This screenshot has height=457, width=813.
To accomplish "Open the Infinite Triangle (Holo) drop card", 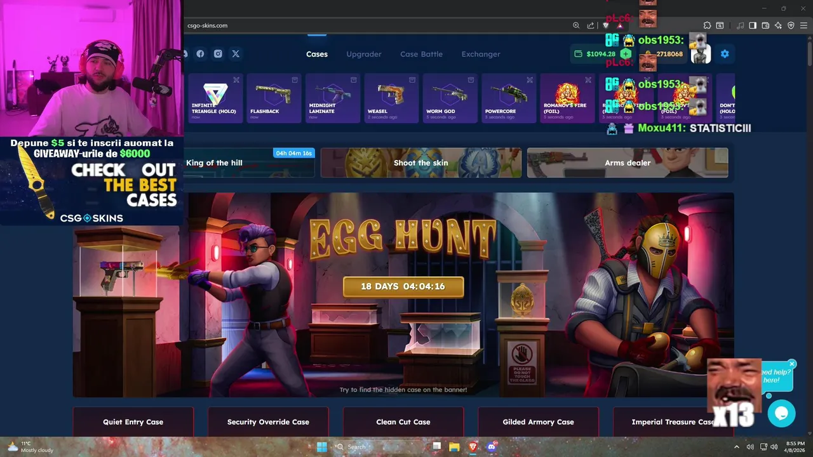I will click(215, 98).
